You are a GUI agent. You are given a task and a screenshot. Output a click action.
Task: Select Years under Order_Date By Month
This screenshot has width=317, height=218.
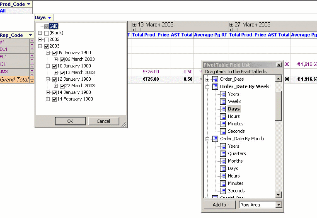(233, 146)
